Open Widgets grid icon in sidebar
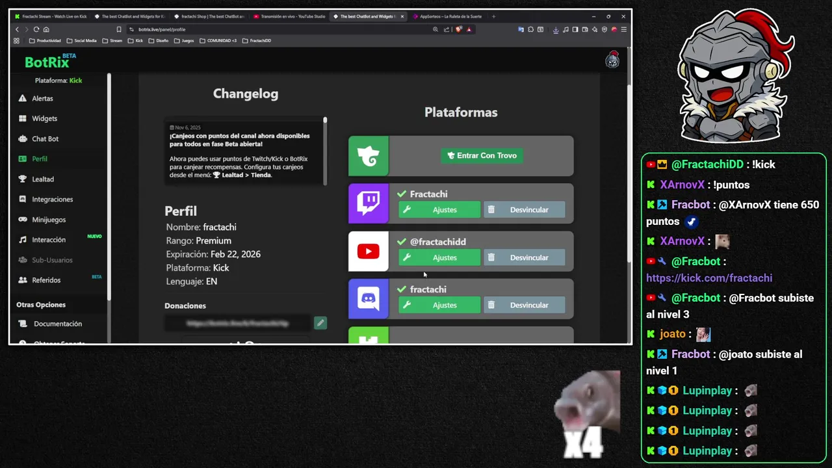The image size is (832, 468). 23,118
